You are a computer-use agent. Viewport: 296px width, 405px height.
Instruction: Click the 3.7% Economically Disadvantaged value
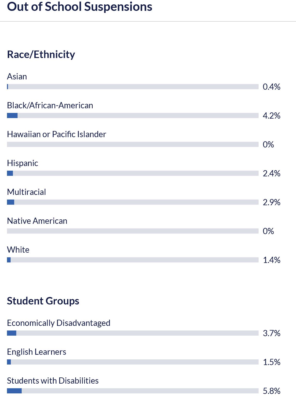pyautogui.click(x=271, y=333)
